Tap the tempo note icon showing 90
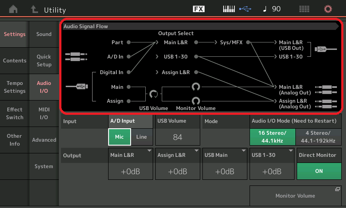The width and height of the screenshot is (346, 208). click(x=272, y=9)
